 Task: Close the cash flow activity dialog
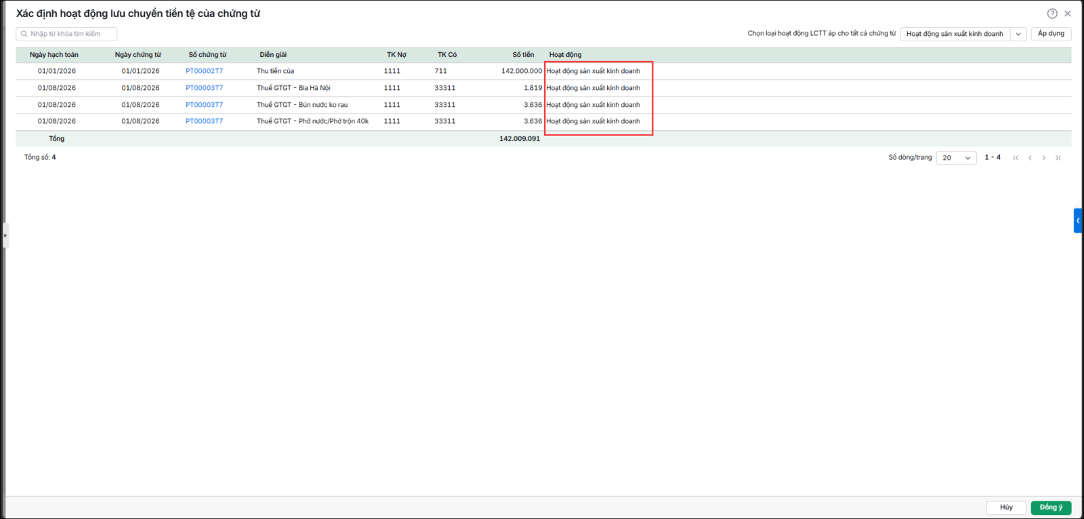point(1068,14)
